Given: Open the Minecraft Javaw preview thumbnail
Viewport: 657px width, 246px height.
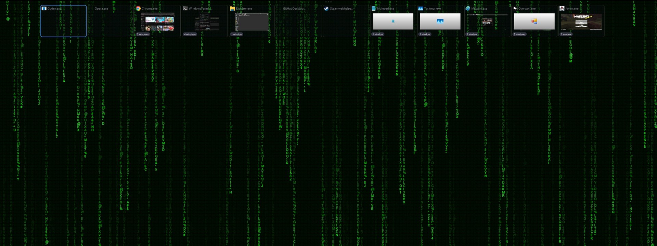Looking at the screenshot, I should [581, 22].
